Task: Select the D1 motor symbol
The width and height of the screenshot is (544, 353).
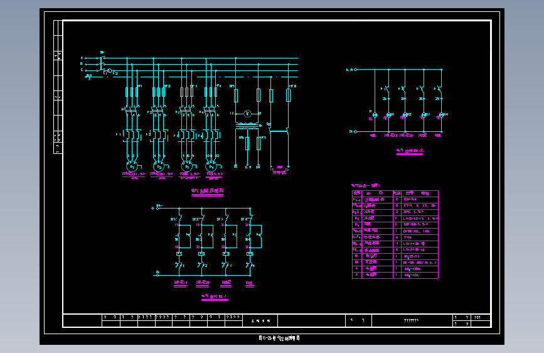Action: pyautogui.click(x=132, y=167)
